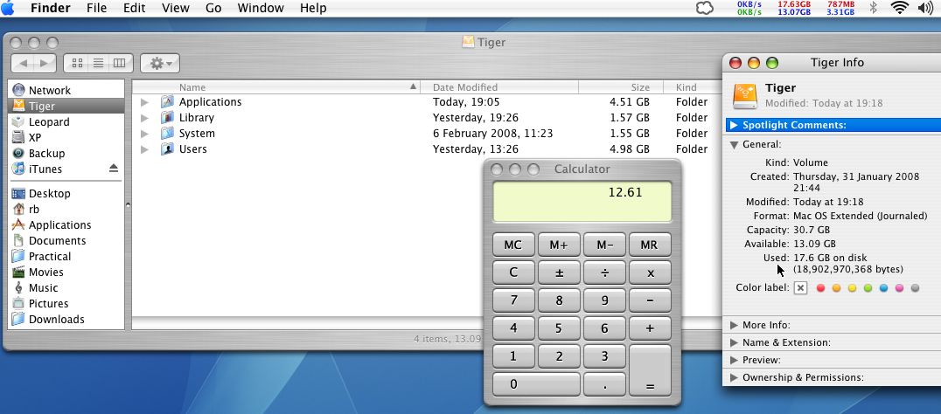Screen dimensions: 941x414
Task: Expand the Library folder row
Action: (x=144, y=117)
